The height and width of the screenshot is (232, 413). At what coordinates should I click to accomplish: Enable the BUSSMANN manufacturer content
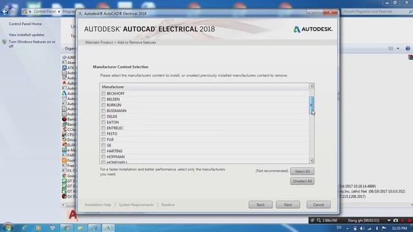(103, 111)
